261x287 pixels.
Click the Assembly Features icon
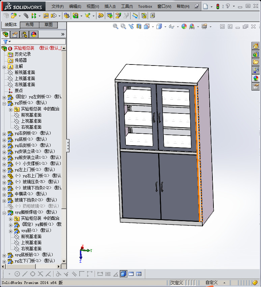(x=76, y=16)
